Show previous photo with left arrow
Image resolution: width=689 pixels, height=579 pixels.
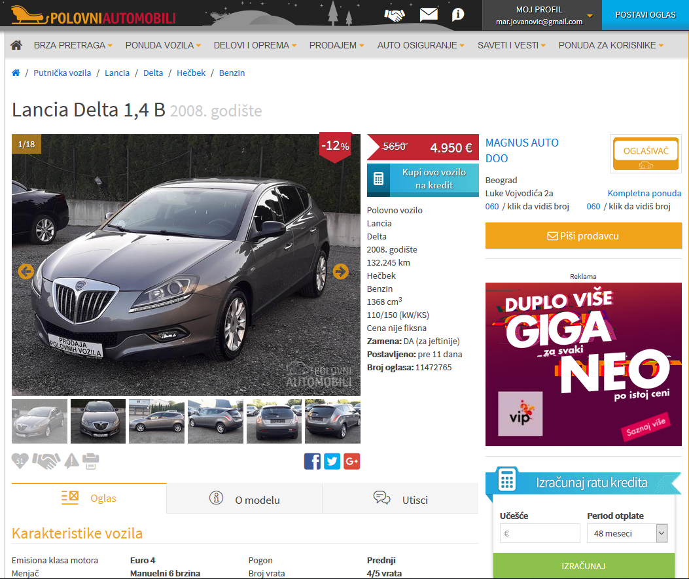click(26, 272)
